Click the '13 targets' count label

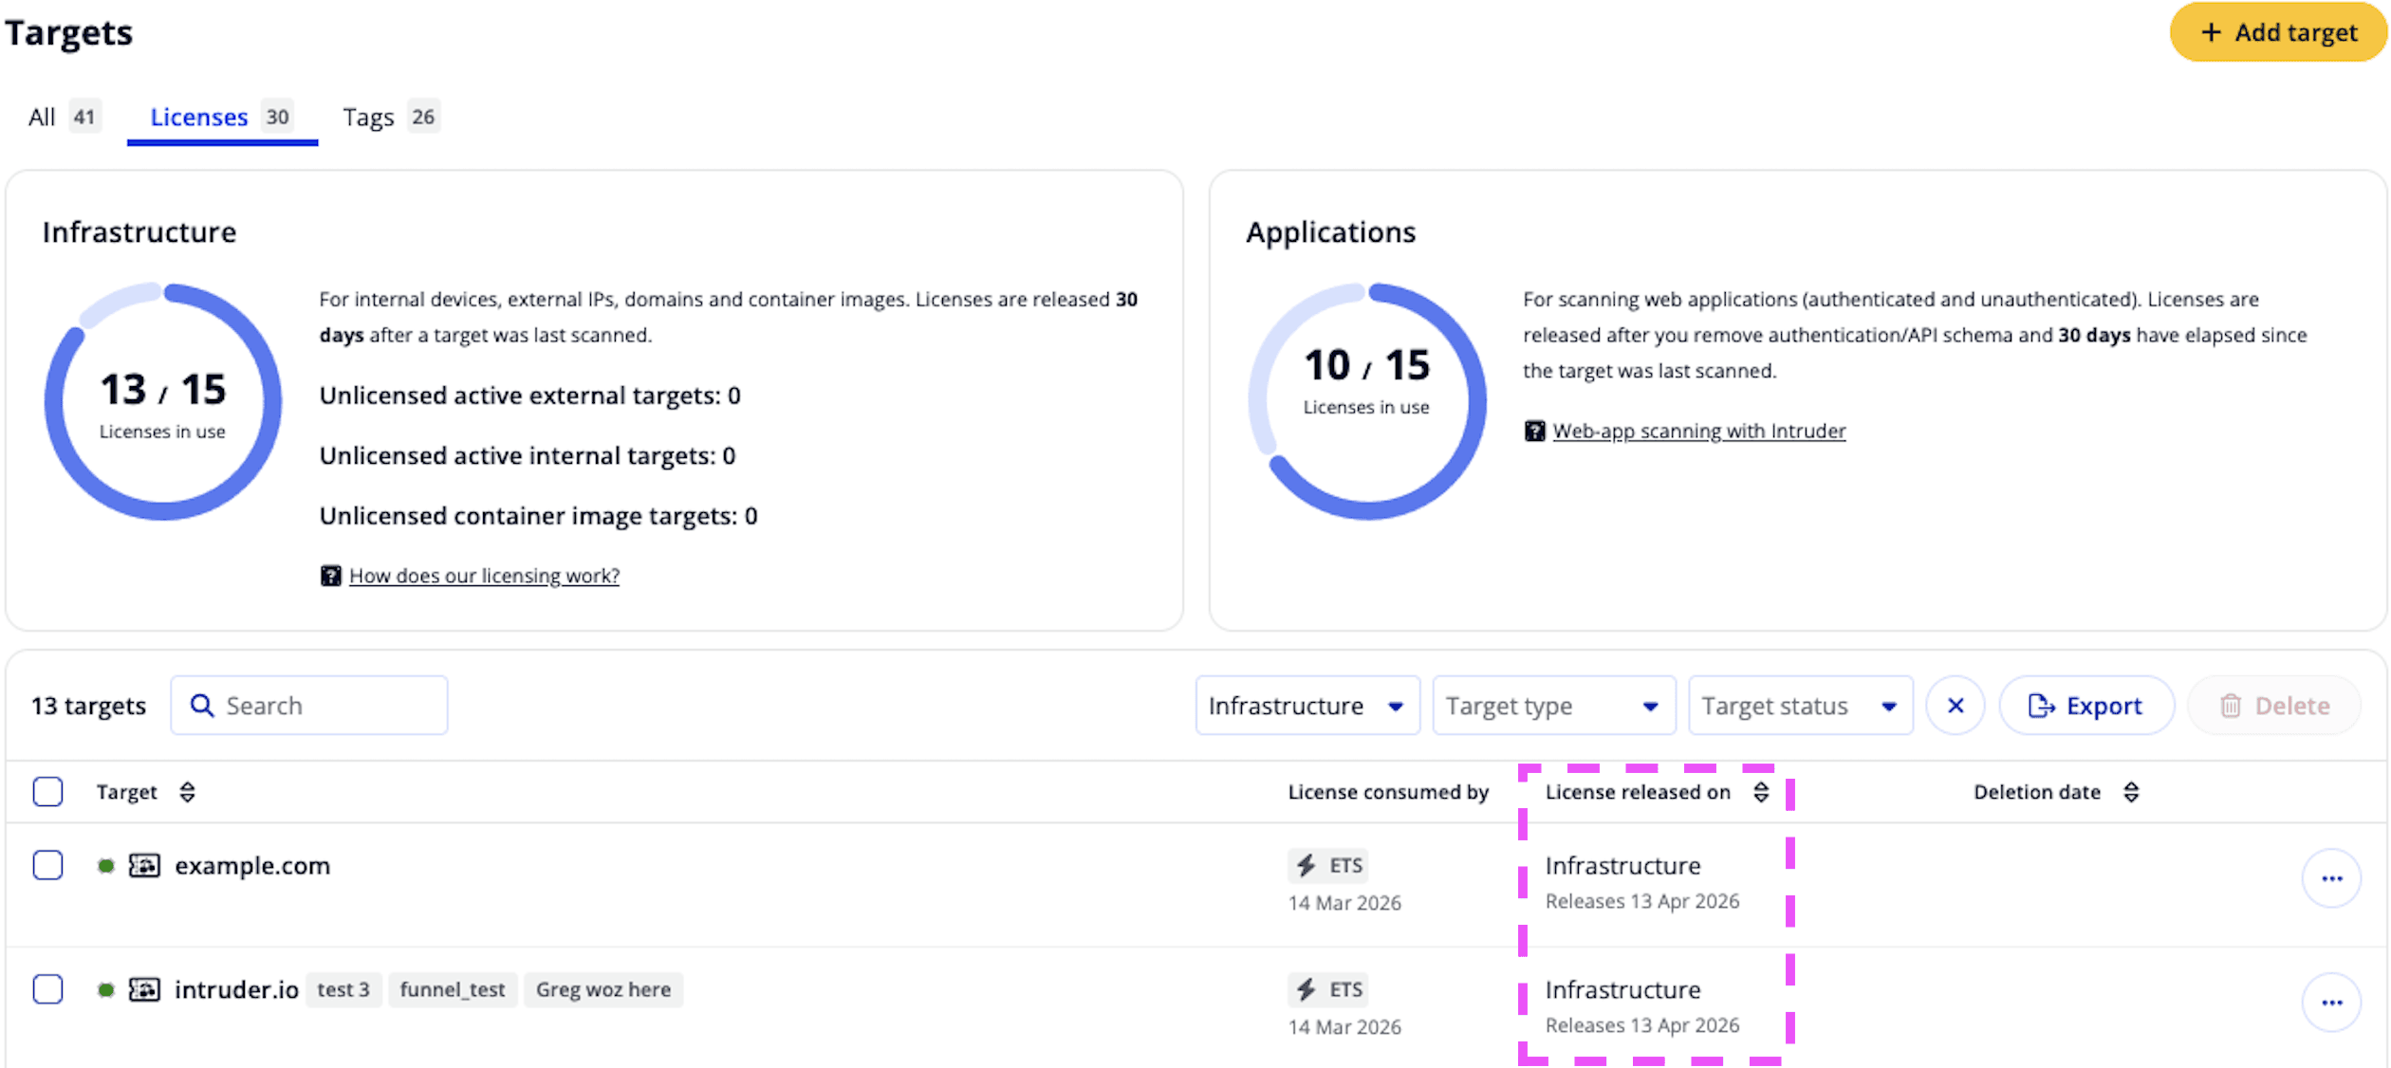(88, 706)
